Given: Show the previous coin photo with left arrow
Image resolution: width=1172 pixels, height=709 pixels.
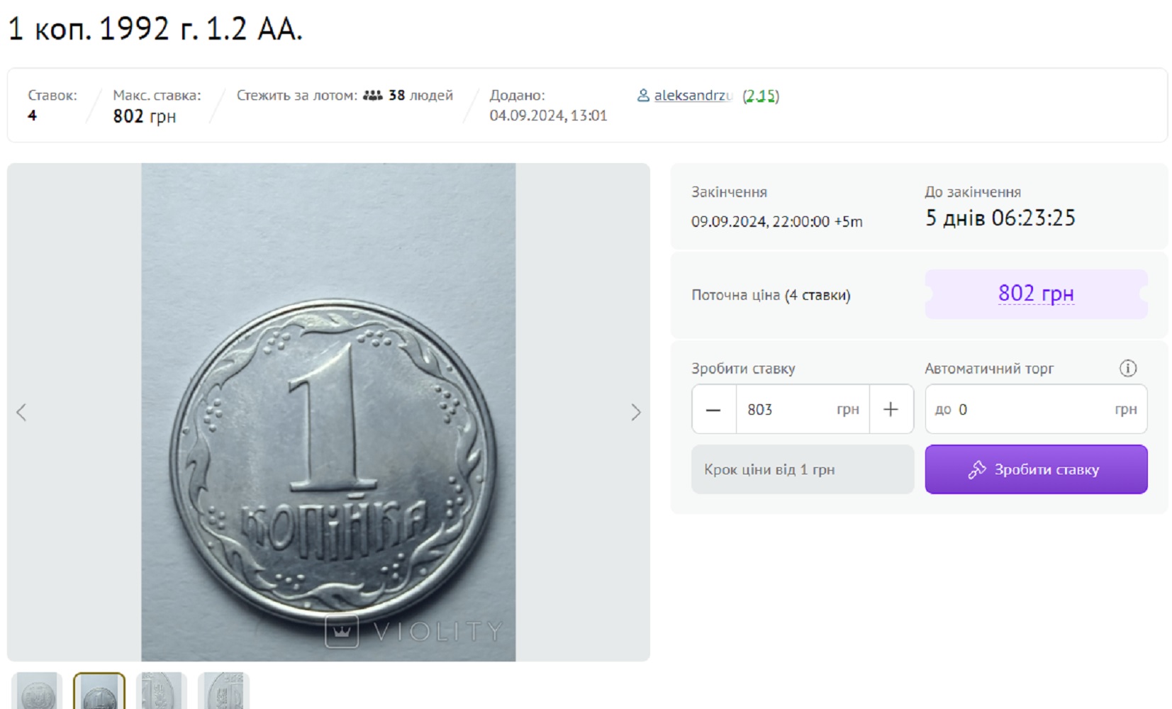Looking at the screenshot, I should [21, 413].
